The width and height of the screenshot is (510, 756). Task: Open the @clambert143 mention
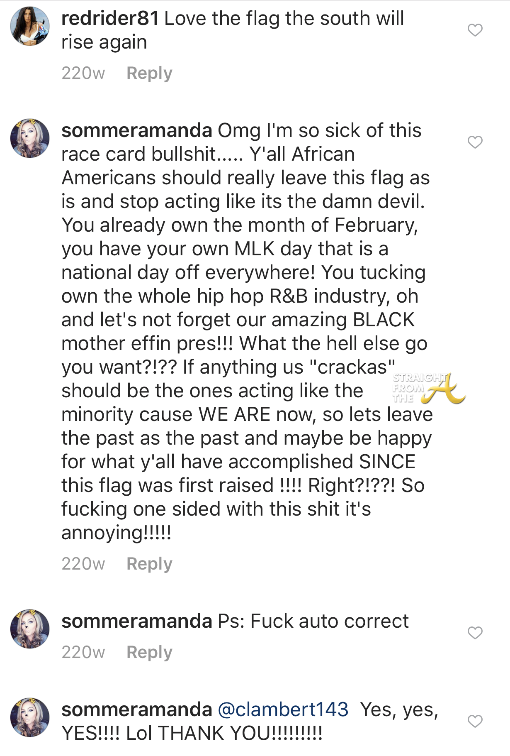283,710
